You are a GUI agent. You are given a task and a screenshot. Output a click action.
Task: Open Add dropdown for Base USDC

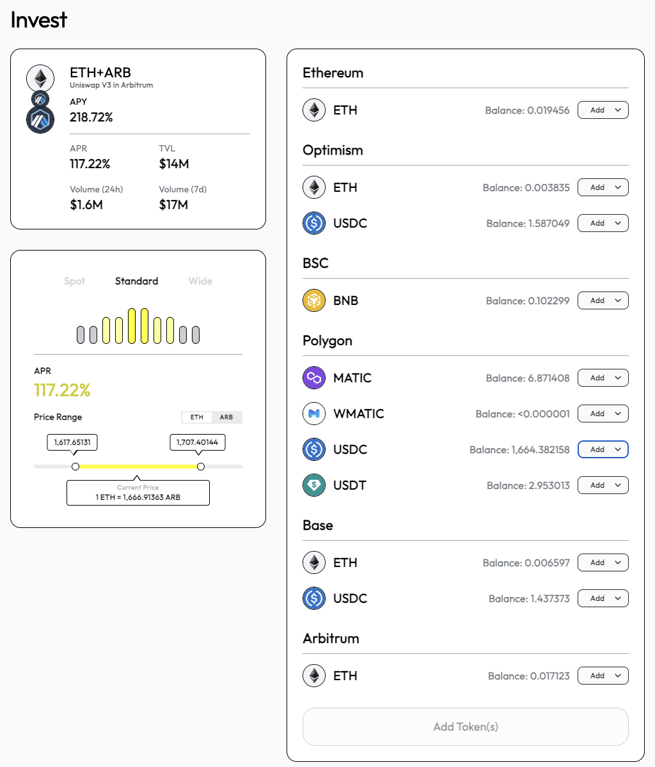coord(603,598)
